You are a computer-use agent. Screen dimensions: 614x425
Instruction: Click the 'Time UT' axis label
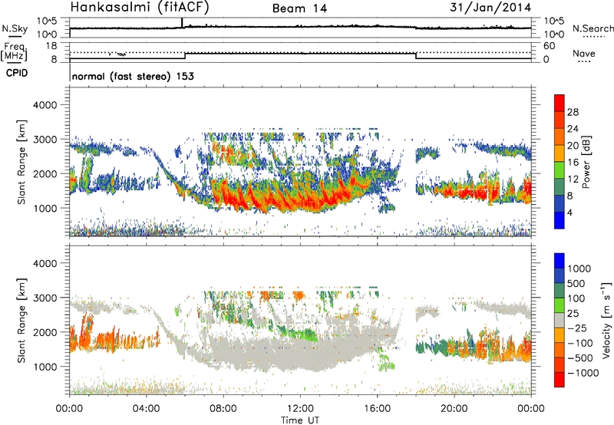point(300,420)
